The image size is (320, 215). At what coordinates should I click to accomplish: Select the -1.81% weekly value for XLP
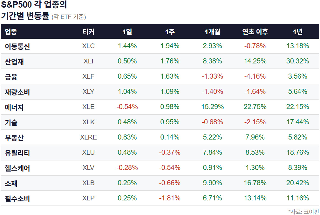(x=170, y=198)
